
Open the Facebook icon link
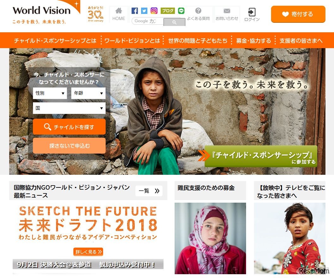coord(134,11)
